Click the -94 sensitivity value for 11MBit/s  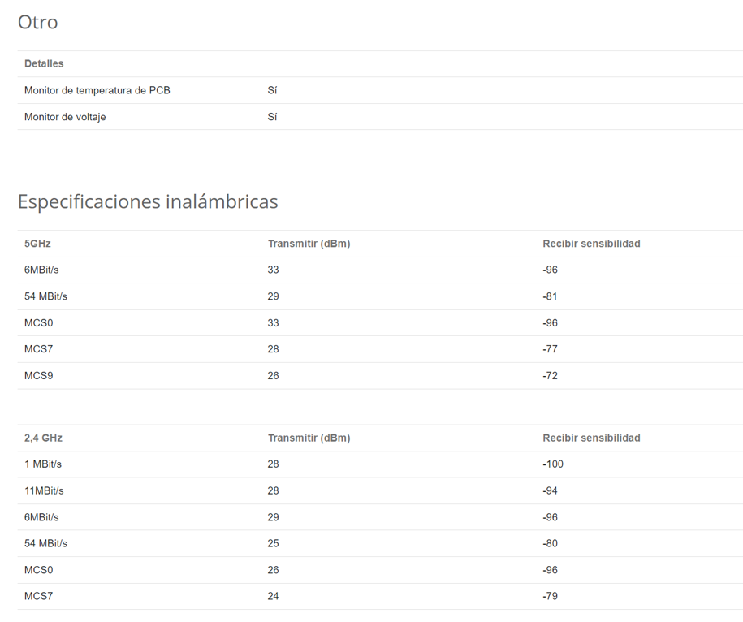(x=551, y=490)
